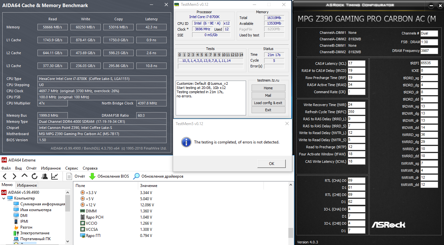Click the Refresh Cycle Time (tRFC) field
444x245 pixels.
tap(356, 112)
